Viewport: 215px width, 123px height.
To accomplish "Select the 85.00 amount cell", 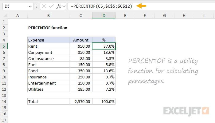I will coord(81,59).
